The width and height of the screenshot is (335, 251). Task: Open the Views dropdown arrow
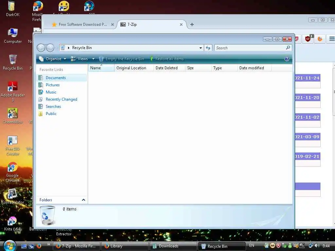pyautogui.click(x=93, y=59)
